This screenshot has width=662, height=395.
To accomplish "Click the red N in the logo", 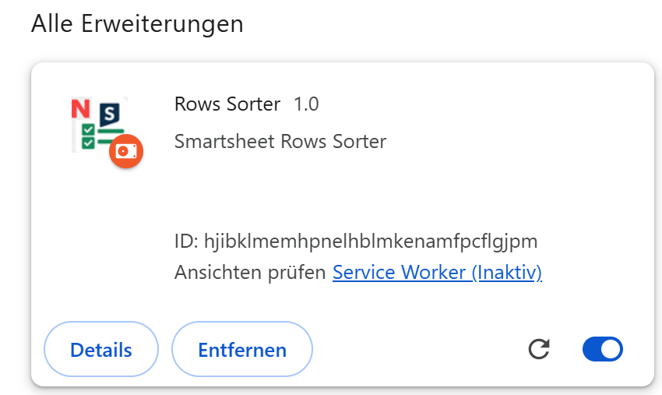I will 80,108.
